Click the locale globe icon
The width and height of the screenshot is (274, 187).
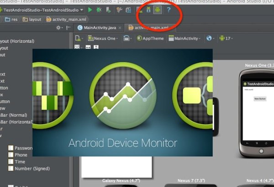click(209, 38)
